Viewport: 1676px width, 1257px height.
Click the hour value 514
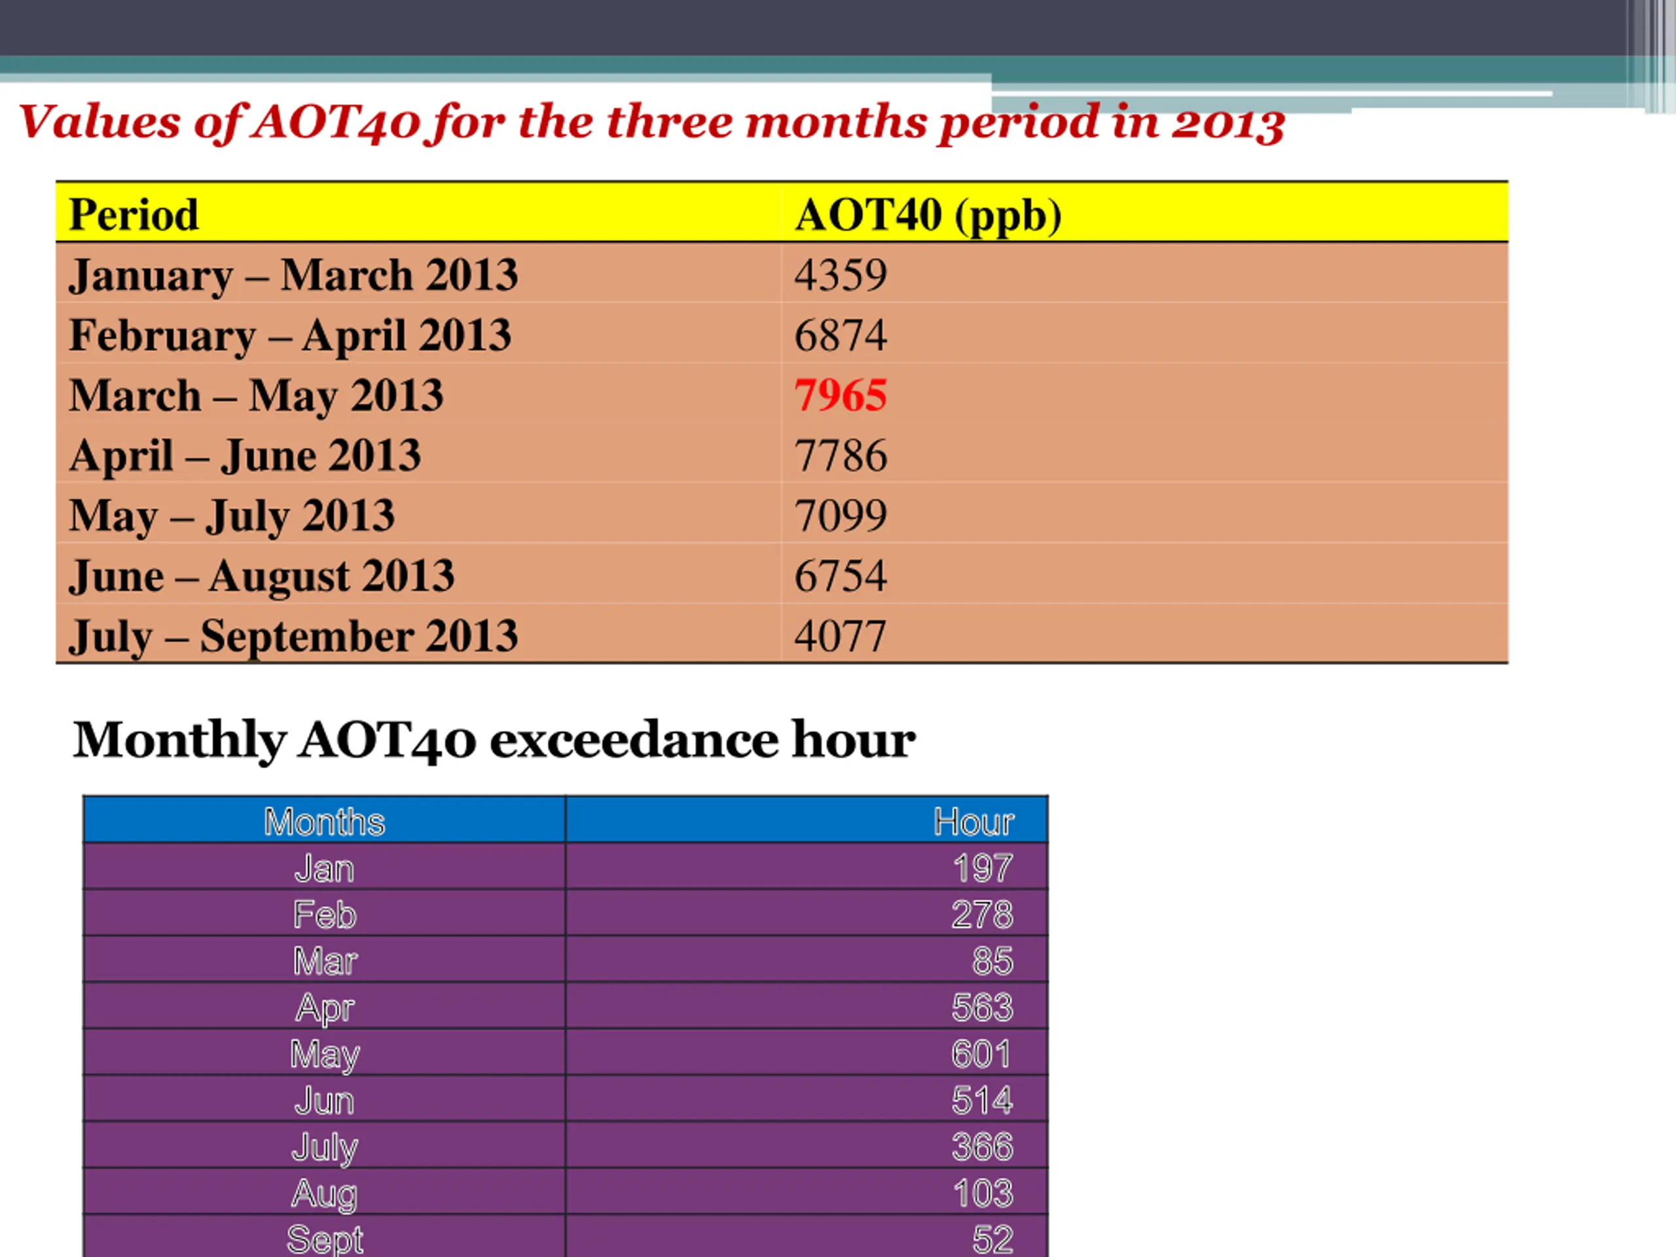coord(983,1100)
